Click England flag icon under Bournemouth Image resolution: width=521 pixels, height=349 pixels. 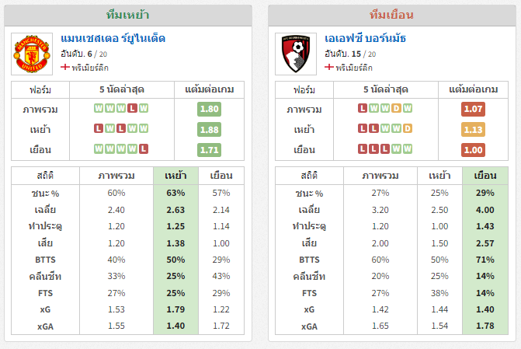[329, 67]
